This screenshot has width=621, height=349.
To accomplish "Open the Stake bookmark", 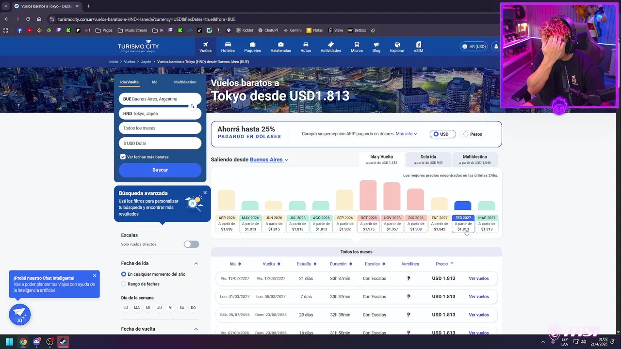I will click(335, 30).
